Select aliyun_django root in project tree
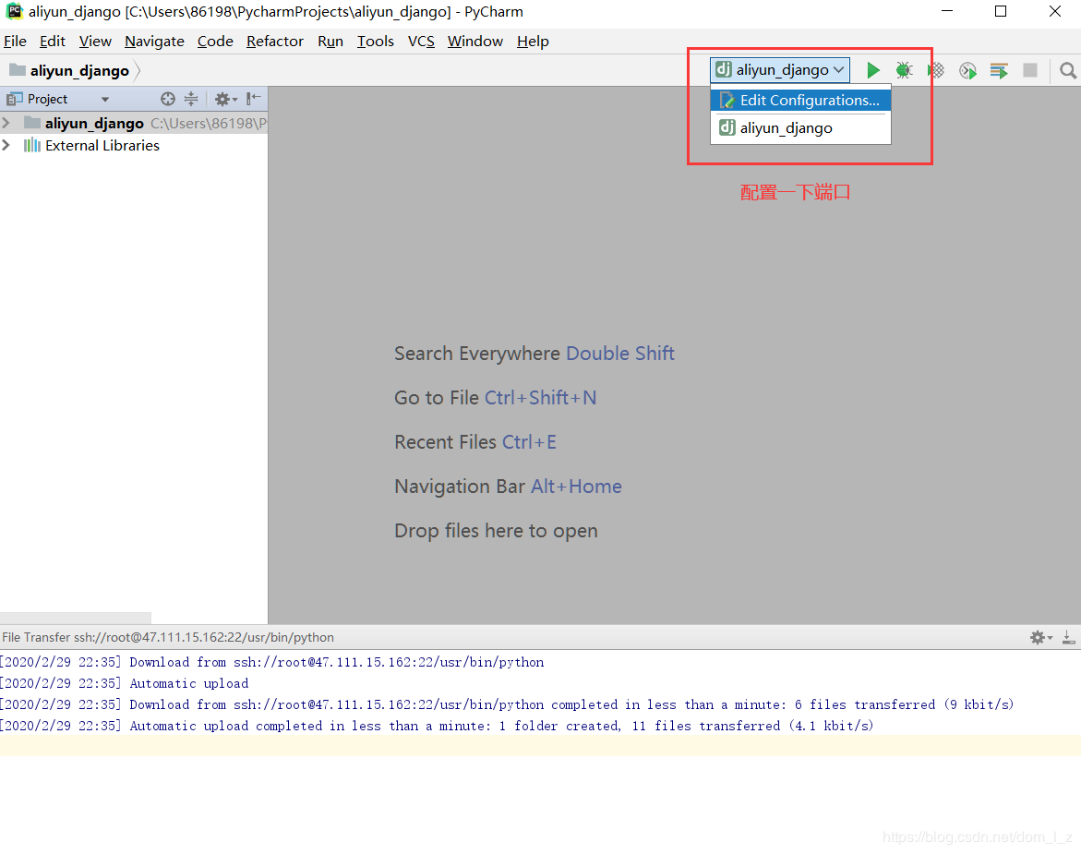Viewport: 1081px width, 854px height. point(134,123)
